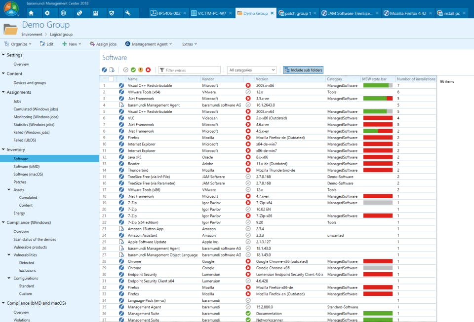
Task: Filter by orange warning state icon
Action: pyautogui.click(x=141, y=70)
